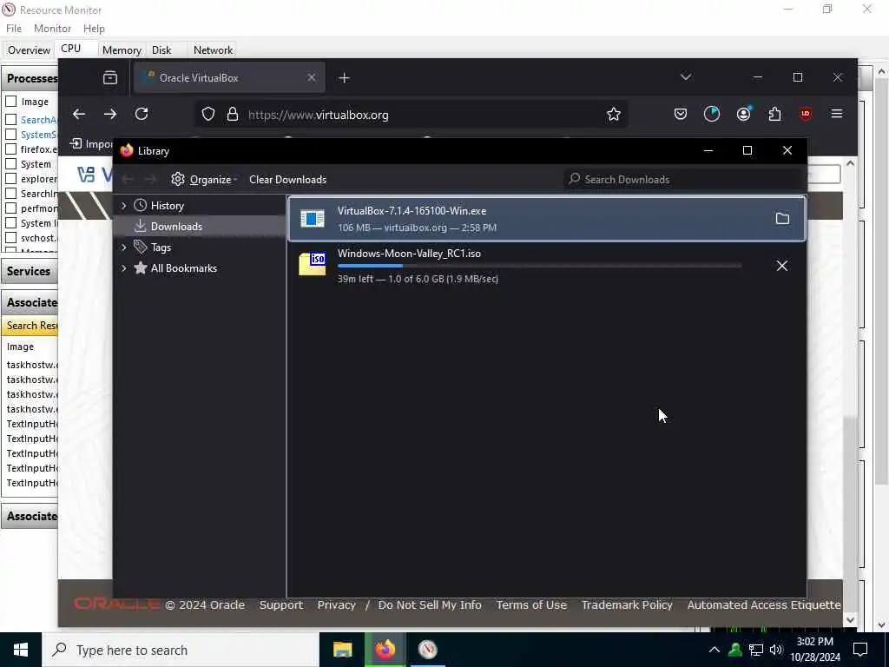Viewport: 889px width, 667px height.
Task: Open uBlock Origin extension icon
Action: (x=806, y=114)
